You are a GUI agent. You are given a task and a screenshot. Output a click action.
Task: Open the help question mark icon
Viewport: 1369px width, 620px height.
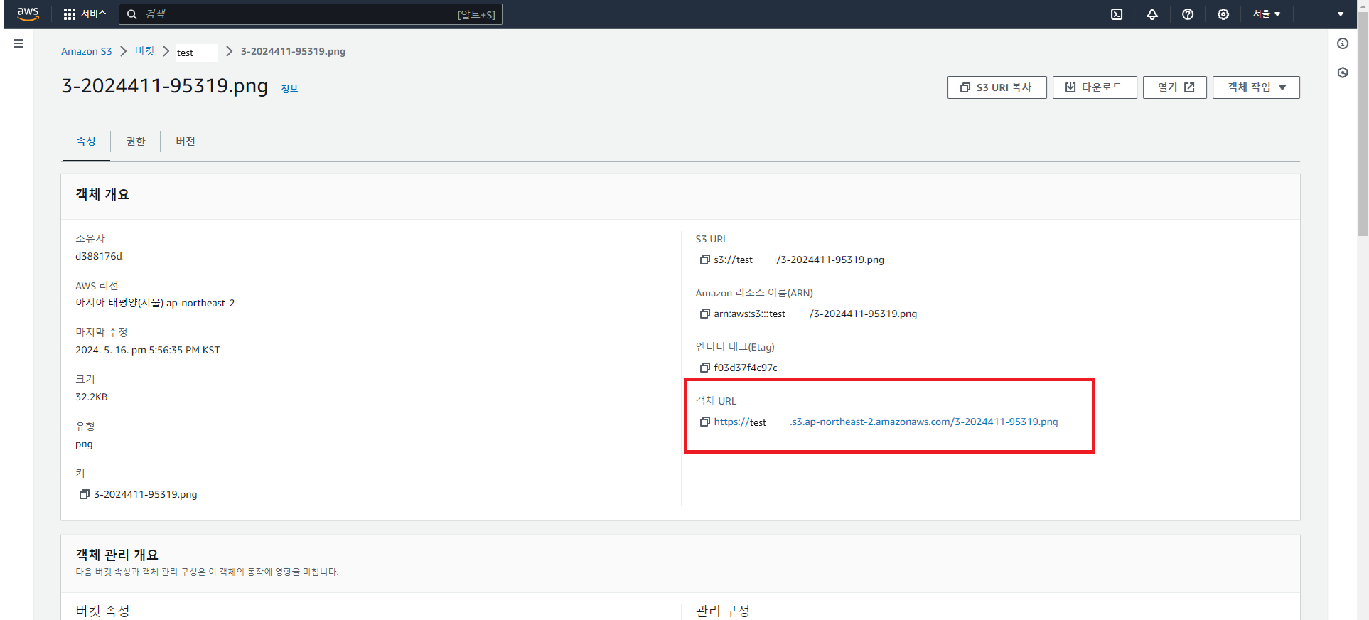(1188, 14)
